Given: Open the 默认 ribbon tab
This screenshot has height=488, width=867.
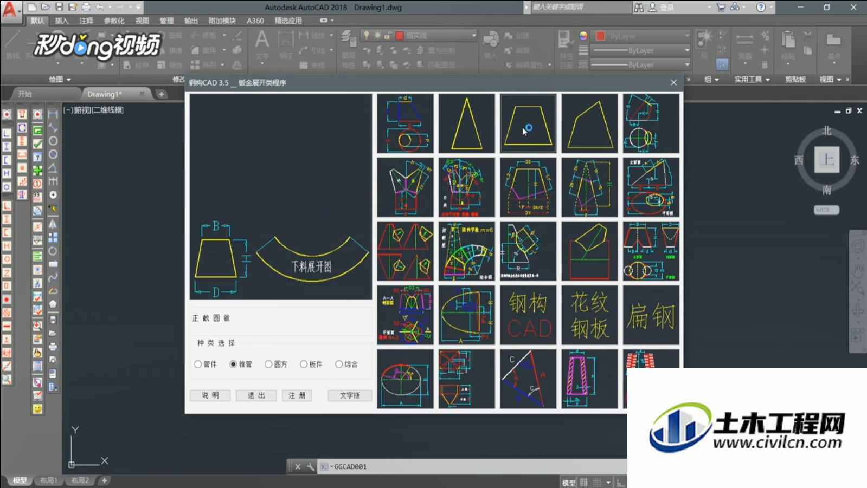Looking at the screenshot, I should click(37, 21).
